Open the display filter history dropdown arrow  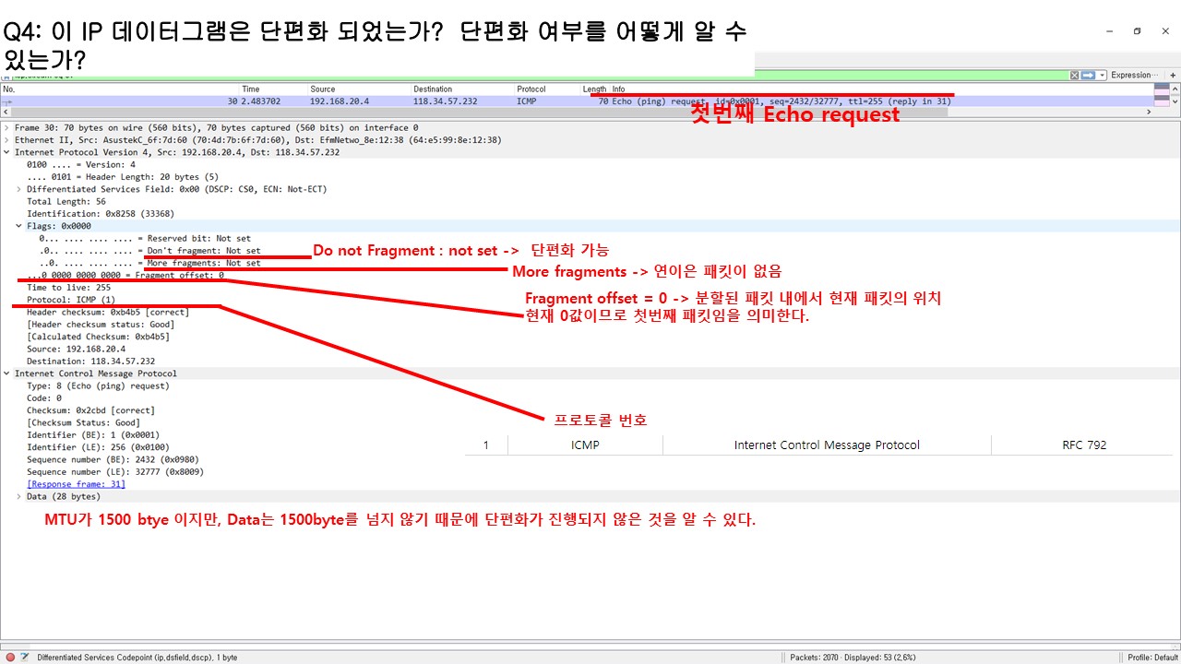coord(1103,75)
